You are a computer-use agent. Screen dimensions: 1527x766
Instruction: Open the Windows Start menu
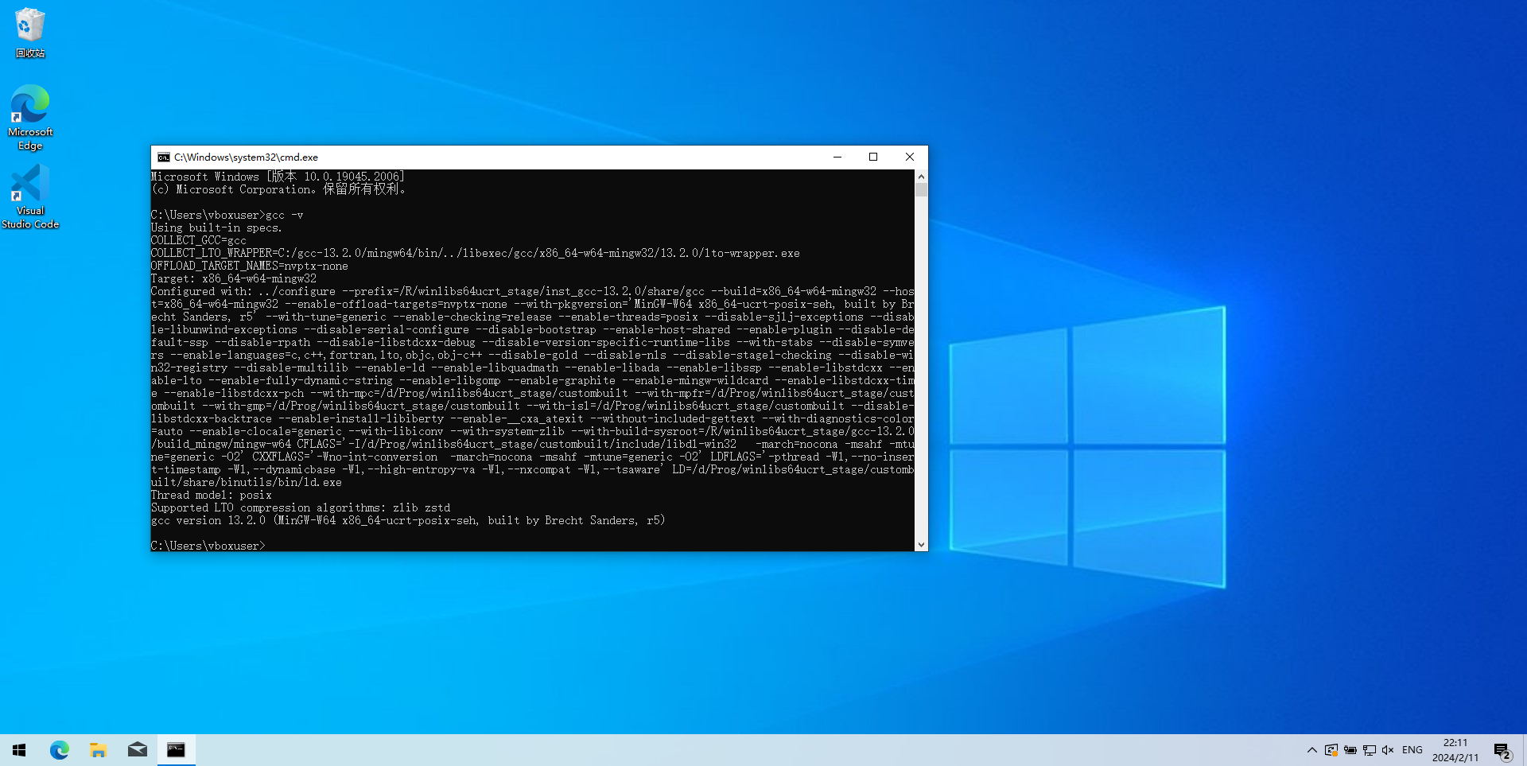tap(19, 750)
